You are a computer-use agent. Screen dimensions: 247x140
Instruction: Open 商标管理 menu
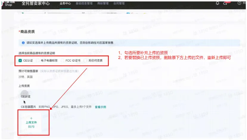[103, 3]
